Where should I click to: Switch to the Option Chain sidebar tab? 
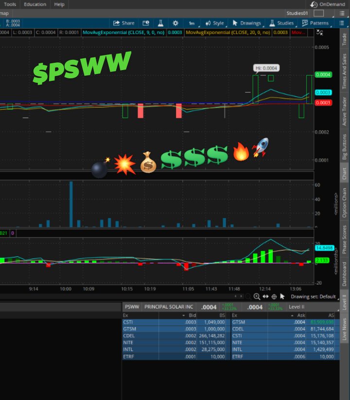pyautogui.click(x=344, y=203)
